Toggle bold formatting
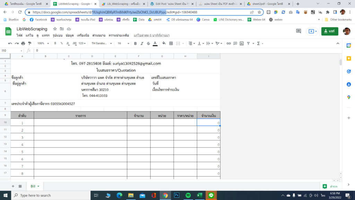 click(x=135, y=43)
